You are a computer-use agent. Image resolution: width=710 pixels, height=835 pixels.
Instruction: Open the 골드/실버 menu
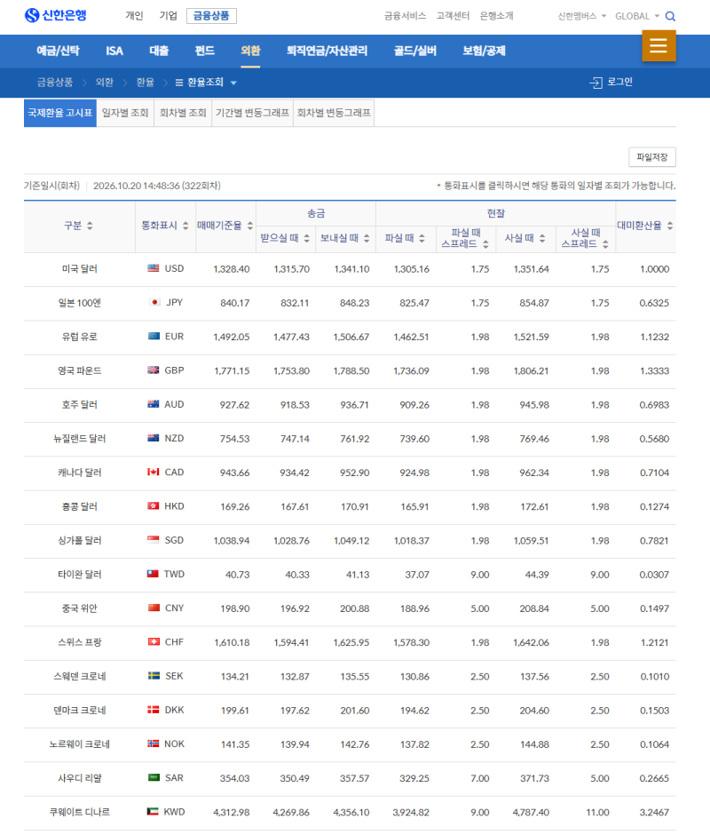click(415, 52)
